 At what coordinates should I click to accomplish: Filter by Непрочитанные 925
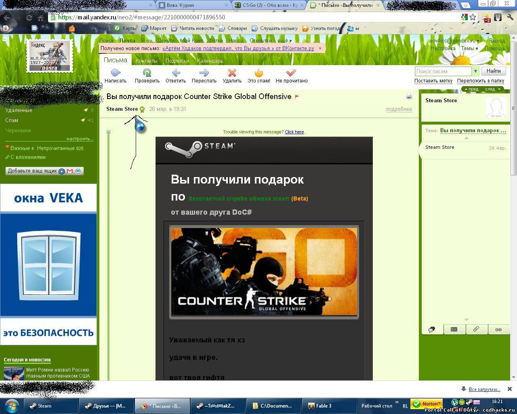pos(60,148)
